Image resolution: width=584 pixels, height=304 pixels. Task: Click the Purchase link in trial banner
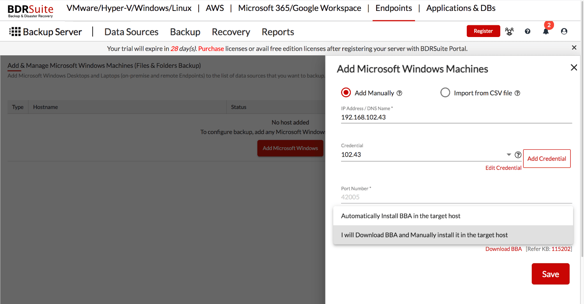coord(211,49)
